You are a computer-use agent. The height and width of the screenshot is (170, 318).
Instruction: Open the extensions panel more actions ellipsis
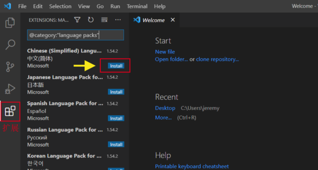118,20
